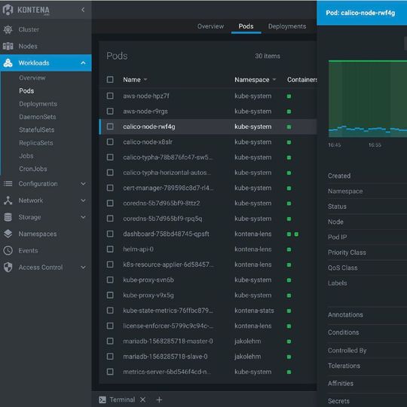Check the kube-proxy-v9x5g row checkbox
This screenshot has width=407, height=407.
click(x=110, y=295)
